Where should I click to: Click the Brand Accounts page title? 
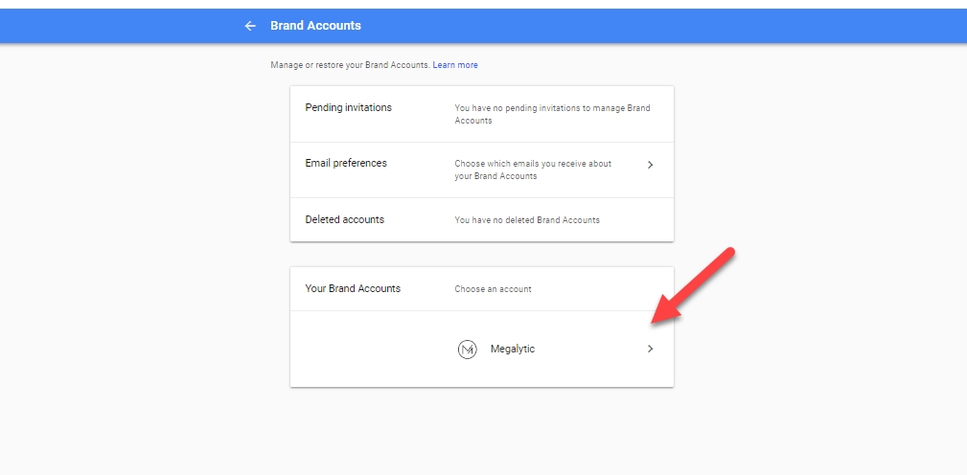point(315,26)
